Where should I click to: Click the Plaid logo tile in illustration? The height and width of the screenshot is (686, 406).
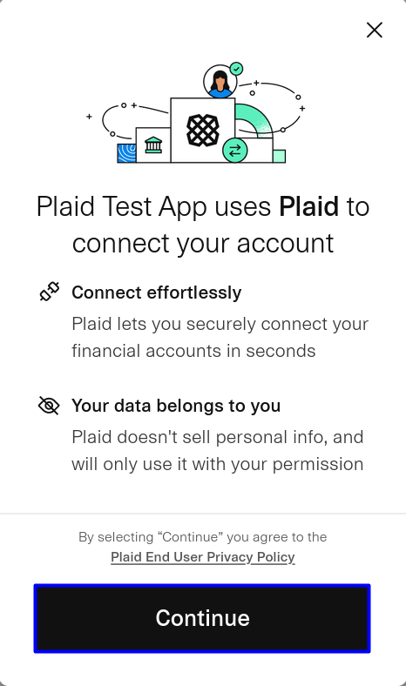[203, 131]
